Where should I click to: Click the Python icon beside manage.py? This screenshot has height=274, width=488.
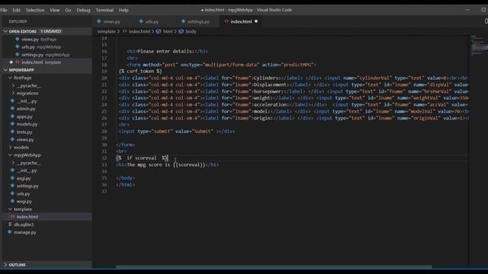(10, 231)
